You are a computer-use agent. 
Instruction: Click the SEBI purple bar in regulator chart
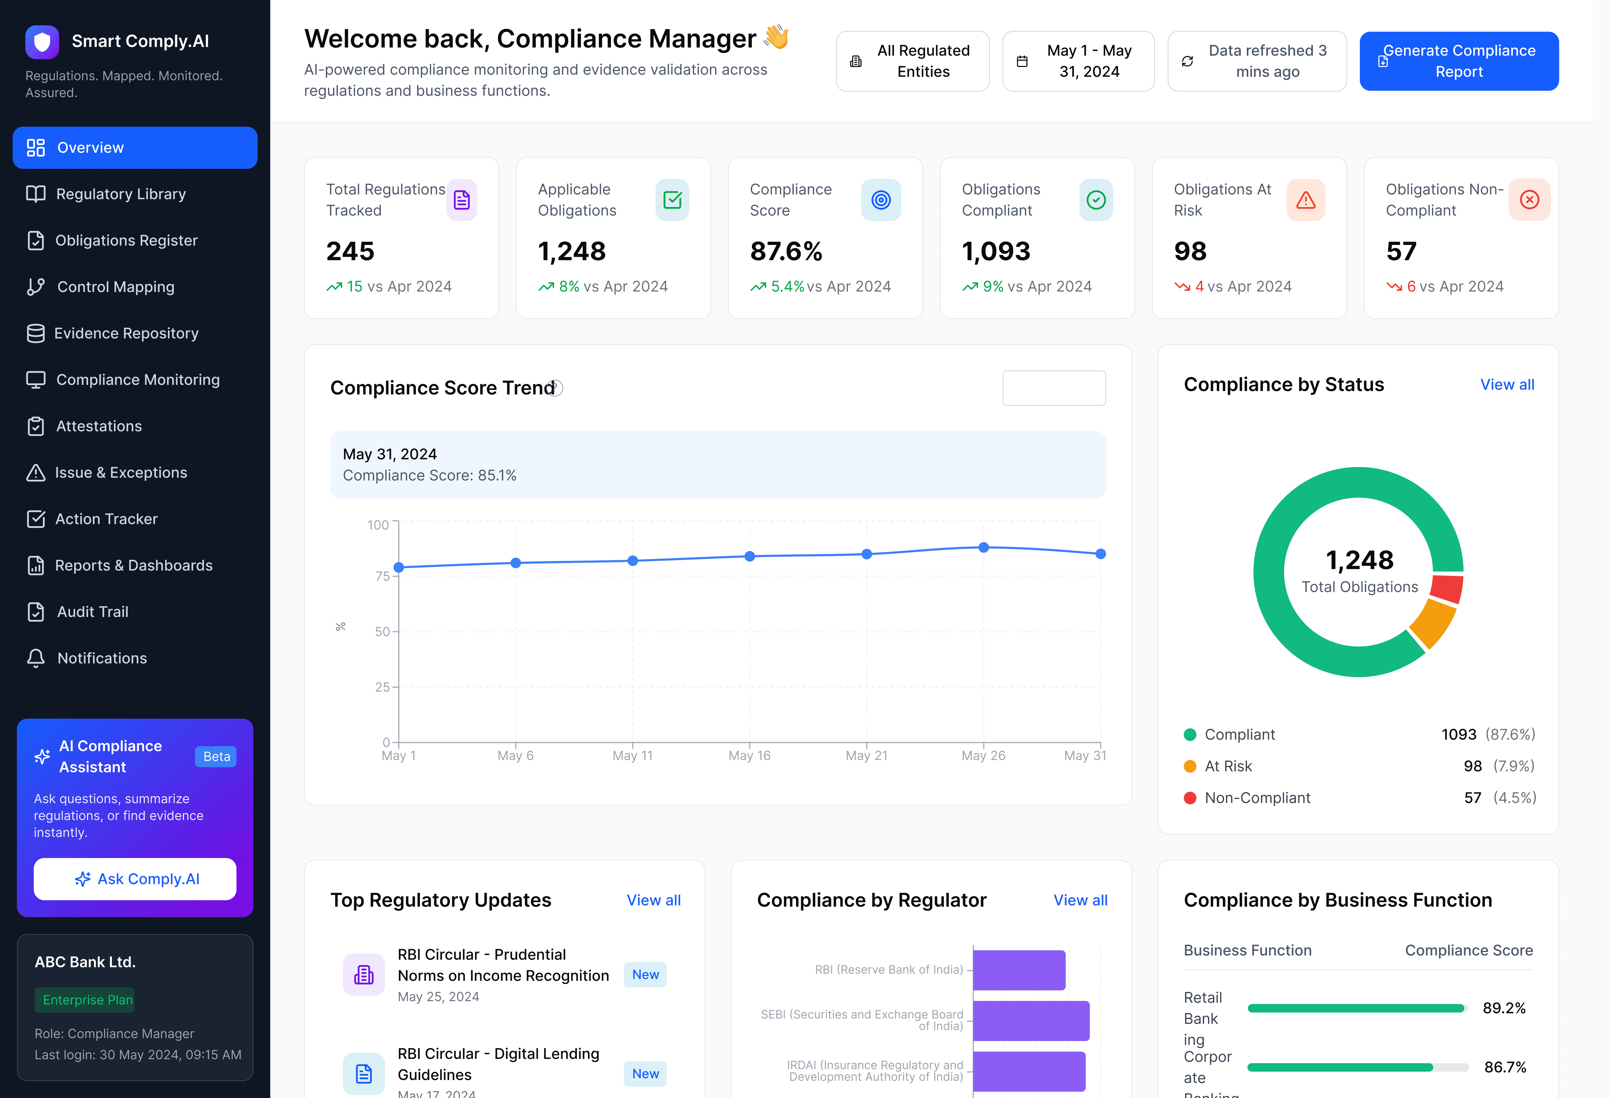pyautogui.click(x=1031, y=1020)
